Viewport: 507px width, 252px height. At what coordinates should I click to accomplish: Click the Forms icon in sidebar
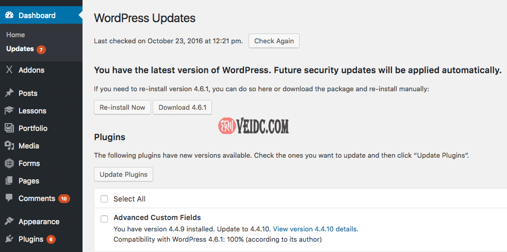tap(9, 163)
